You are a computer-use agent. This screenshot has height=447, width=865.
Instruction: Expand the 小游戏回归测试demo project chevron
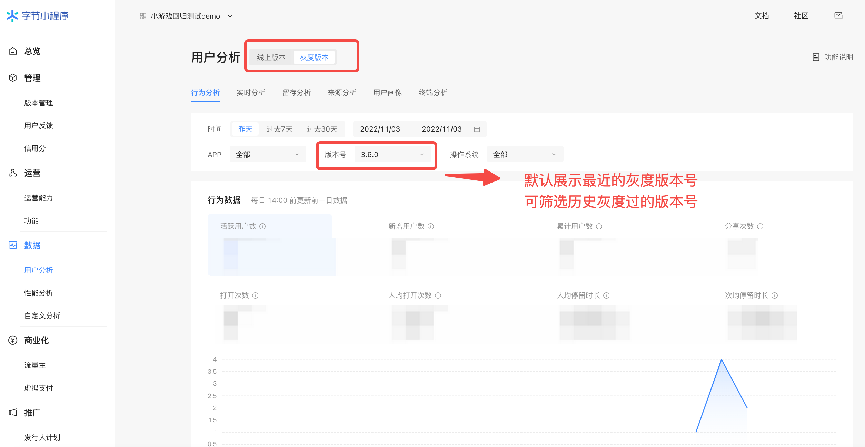230,16
